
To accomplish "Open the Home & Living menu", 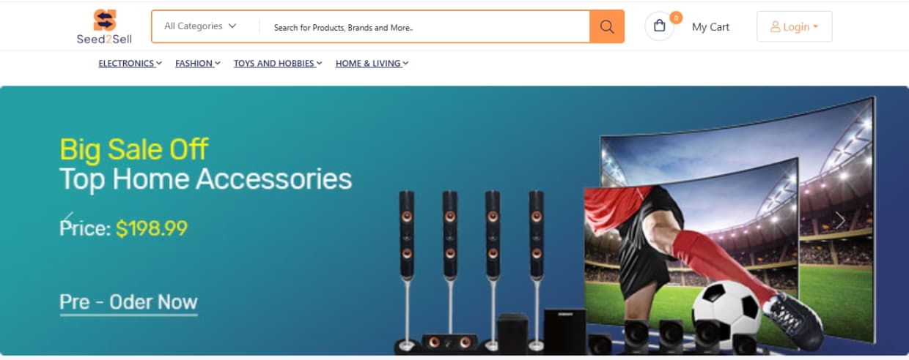I will [x=372, y=64].
